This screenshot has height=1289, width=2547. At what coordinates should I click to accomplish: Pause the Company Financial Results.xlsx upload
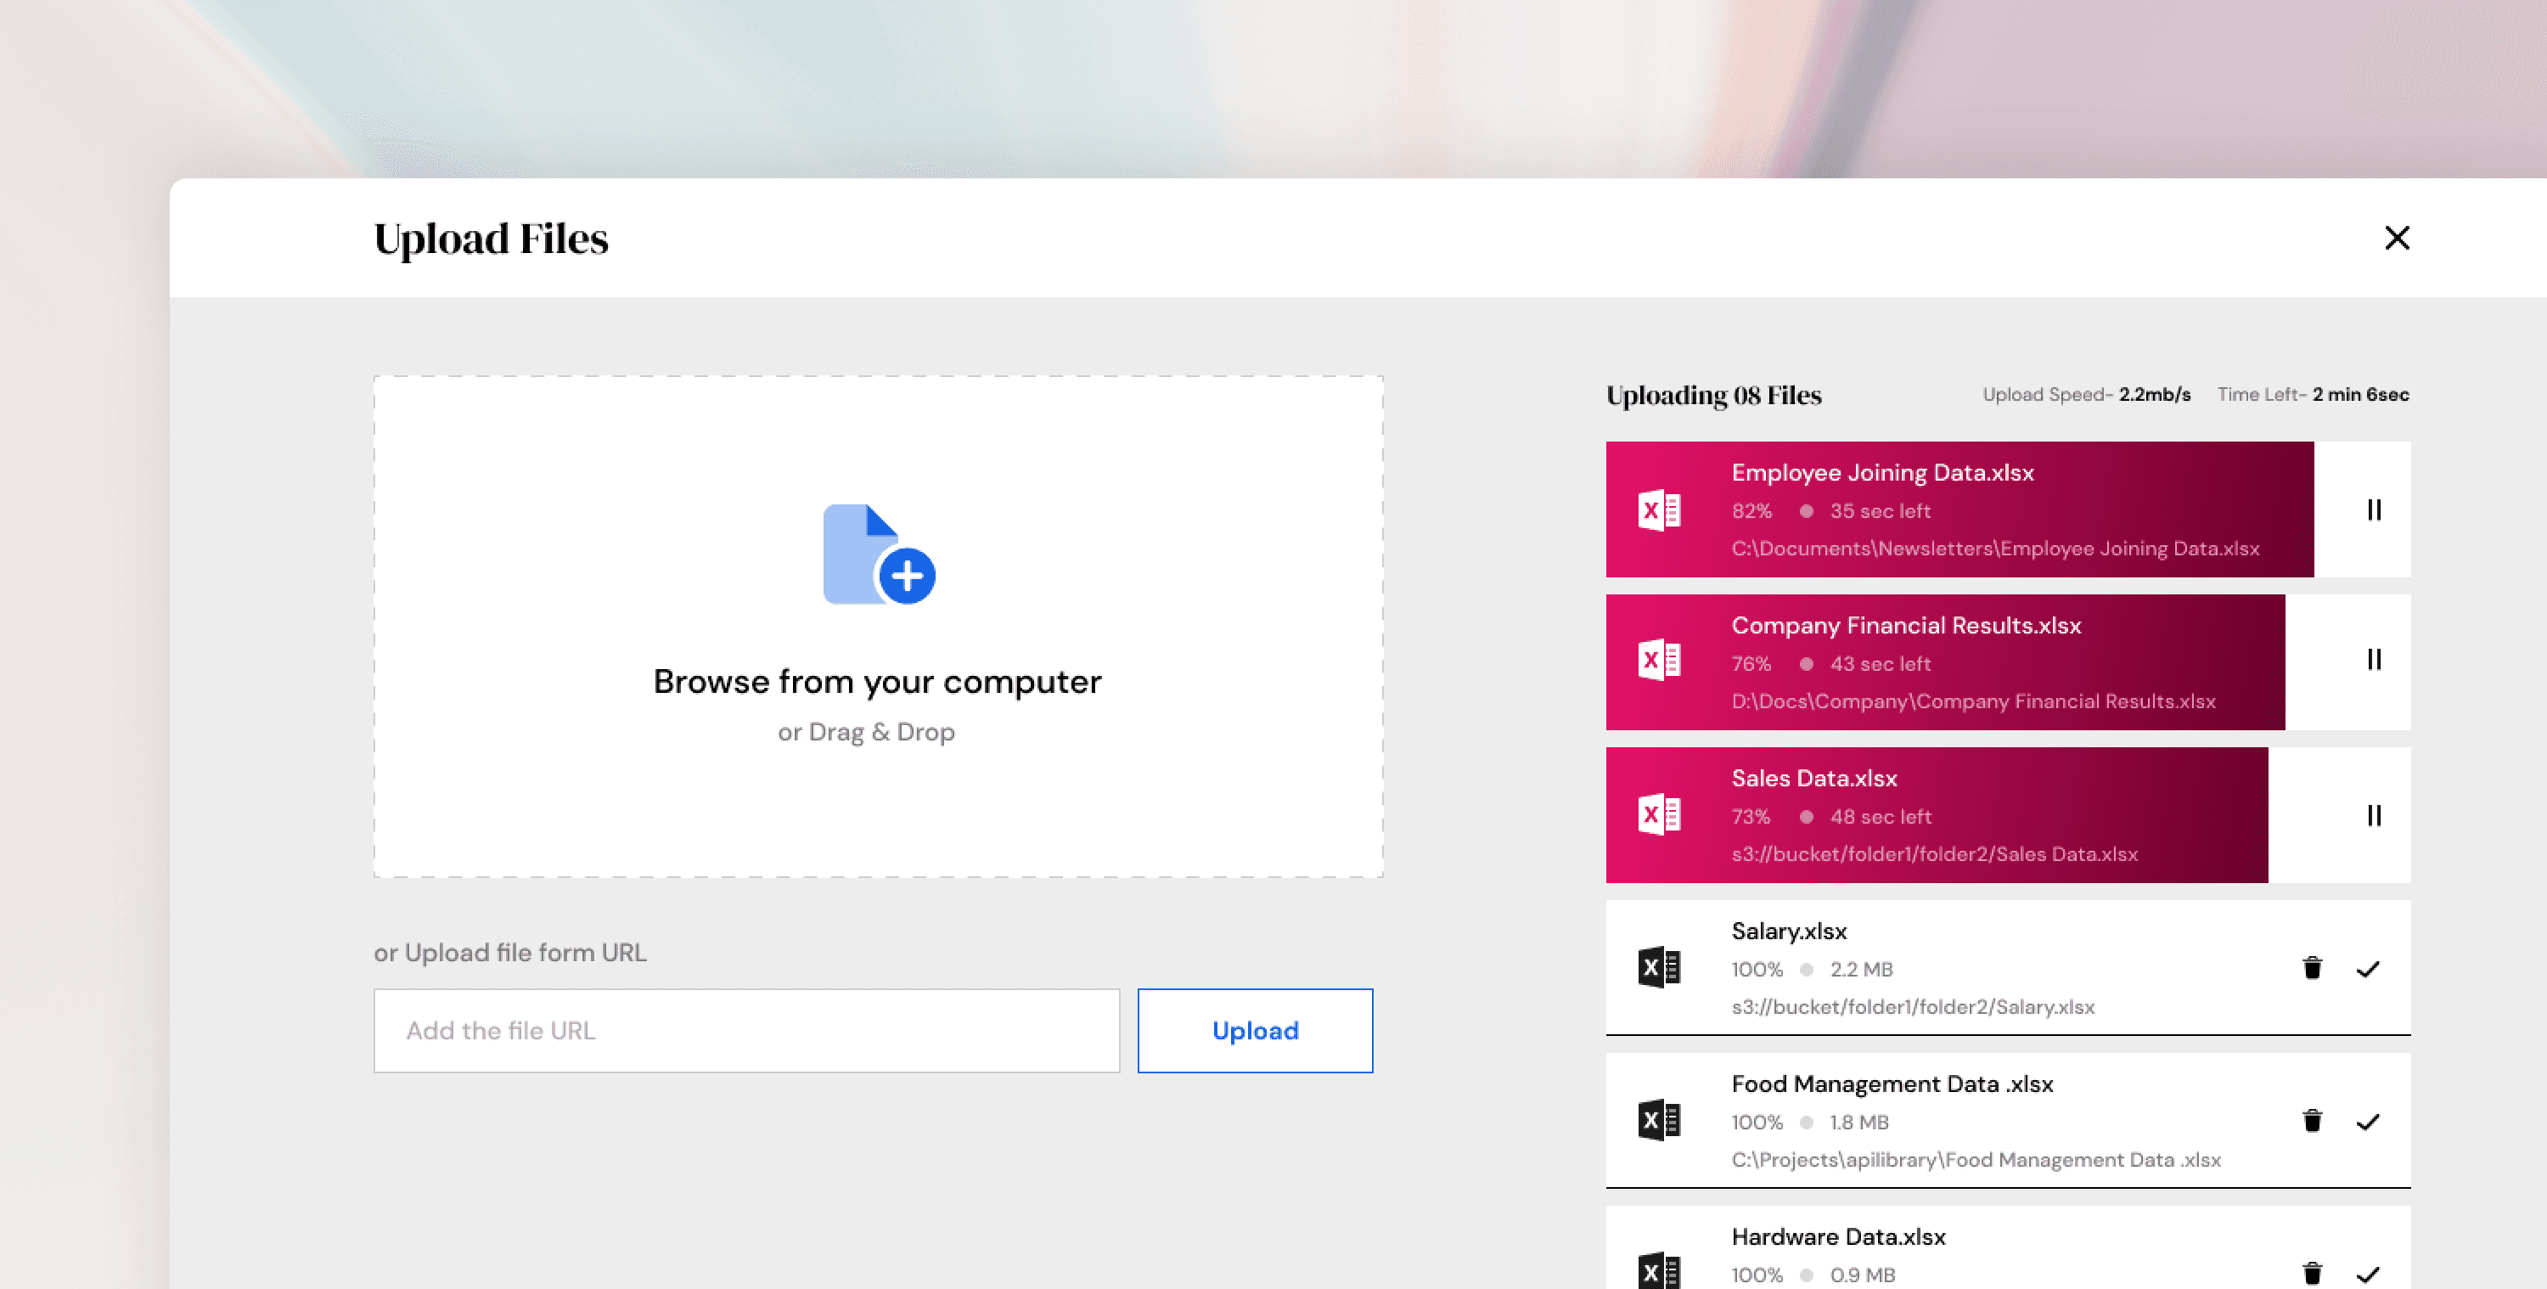[x=2373, y=660]
